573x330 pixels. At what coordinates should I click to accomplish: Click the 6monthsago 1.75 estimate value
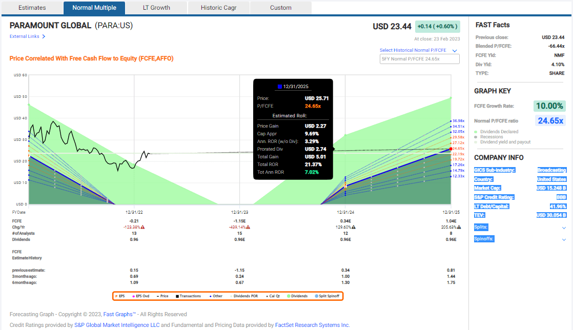tap(451, 282)
